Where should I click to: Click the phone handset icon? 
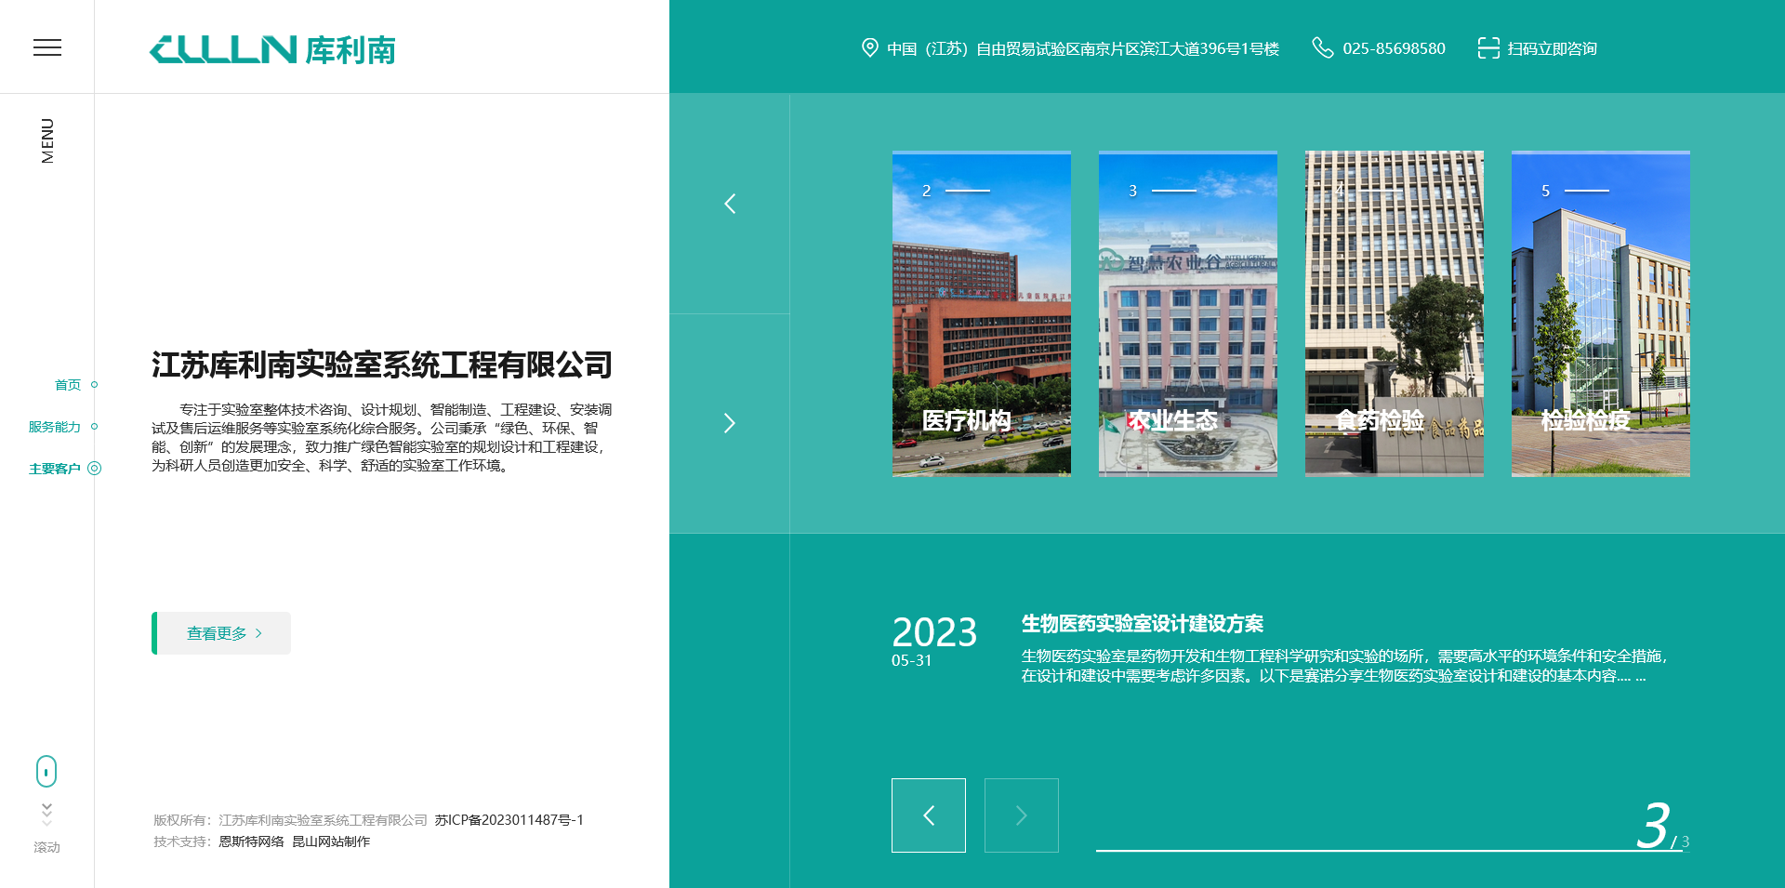point(1322,48)
